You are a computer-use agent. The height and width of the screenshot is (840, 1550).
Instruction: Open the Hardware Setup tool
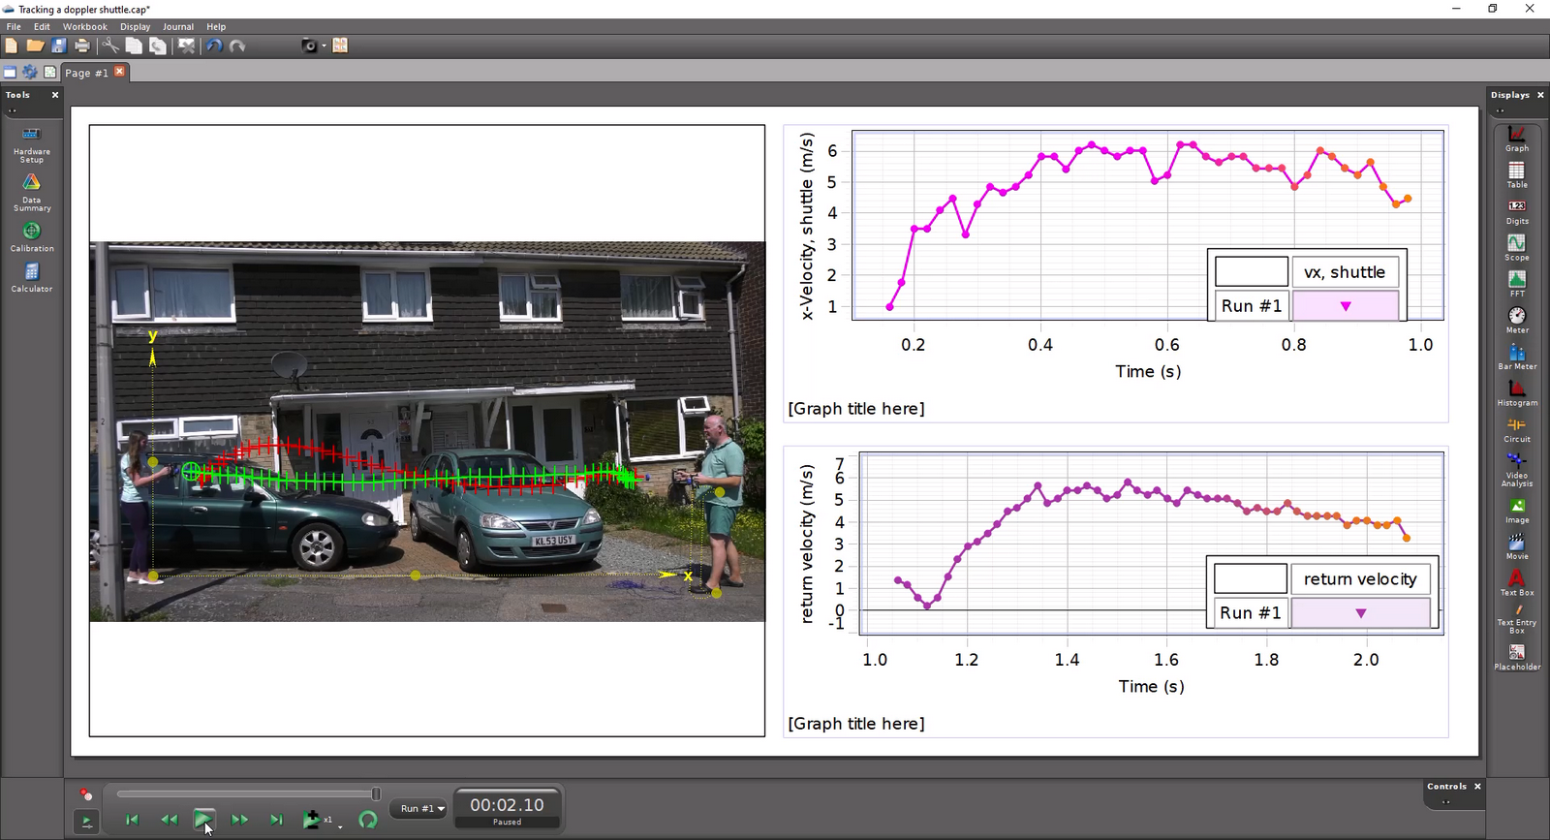tap(31, 142)
